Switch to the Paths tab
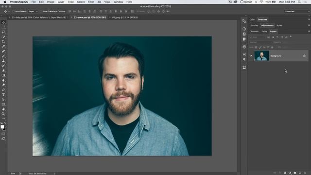 tap(264, 31)
